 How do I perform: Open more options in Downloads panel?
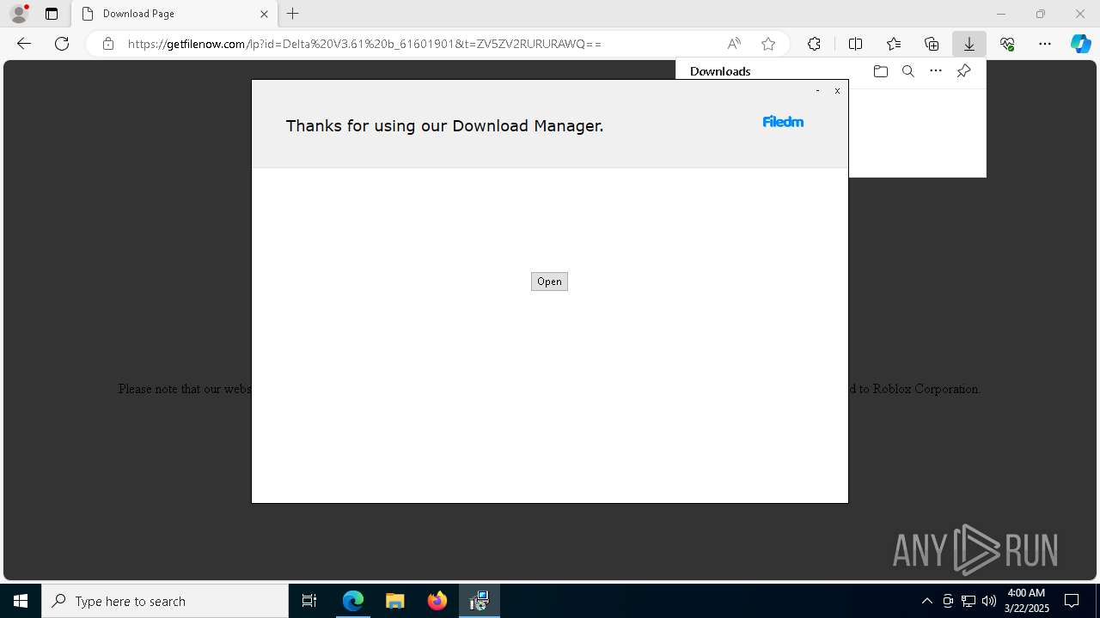[x=936, y=71]
